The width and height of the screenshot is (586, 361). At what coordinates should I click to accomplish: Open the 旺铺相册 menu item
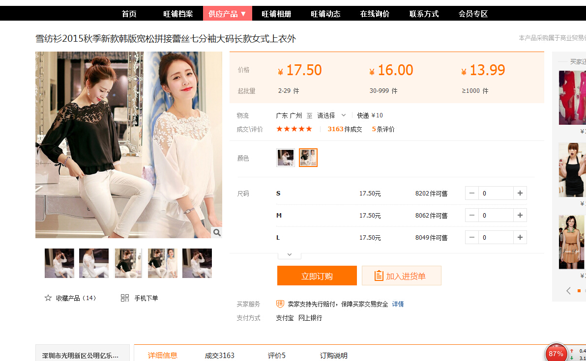click(x=276, y=14)
